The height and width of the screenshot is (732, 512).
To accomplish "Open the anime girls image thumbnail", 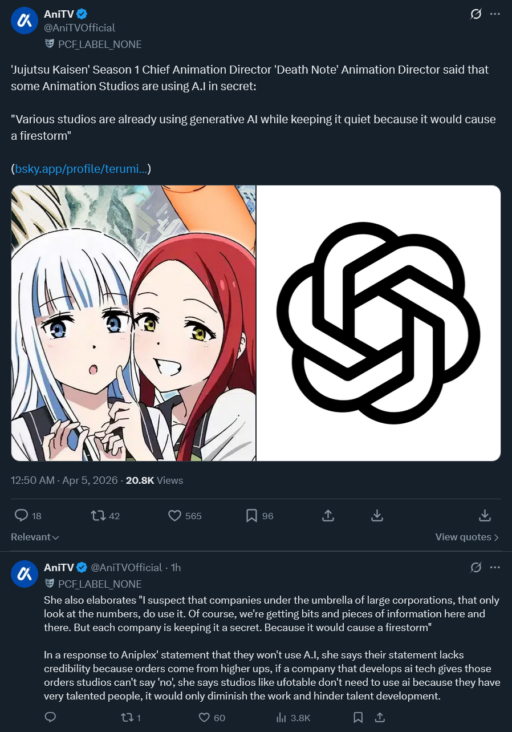I will (133, 323).
